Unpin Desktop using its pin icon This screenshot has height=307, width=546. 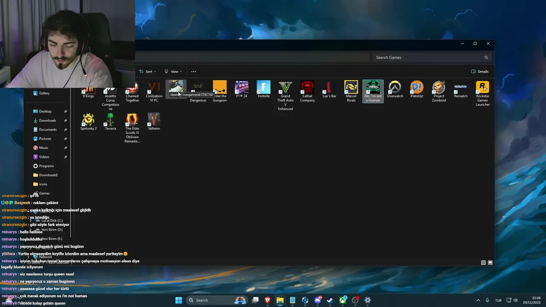tap(65, 111)
